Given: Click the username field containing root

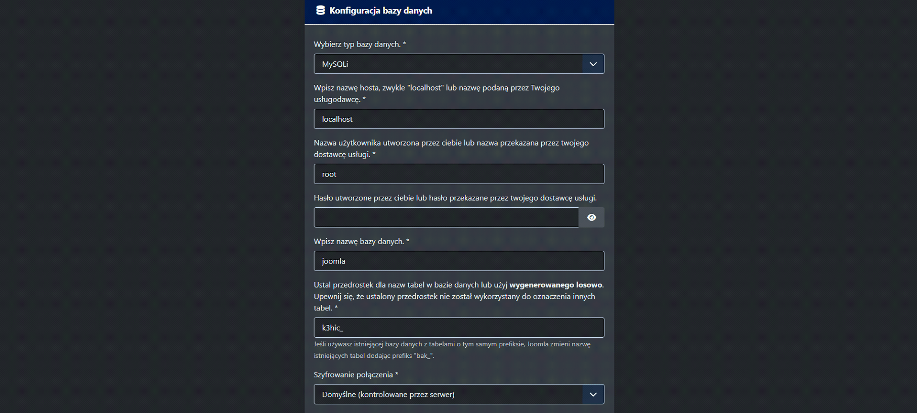Looking at the screenshot, I should [x=459, y=174].
